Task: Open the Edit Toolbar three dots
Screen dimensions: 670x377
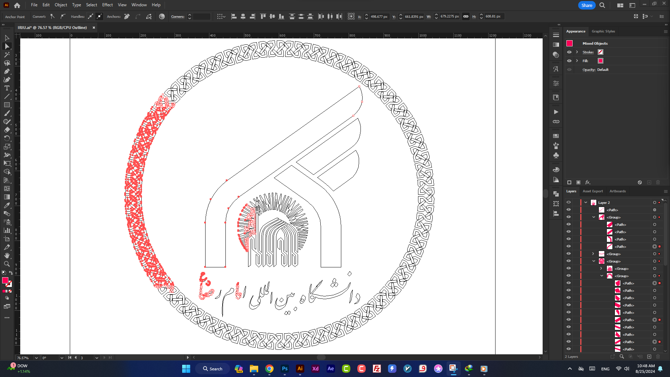Action: pyautogui.click(x=7, y=318)
